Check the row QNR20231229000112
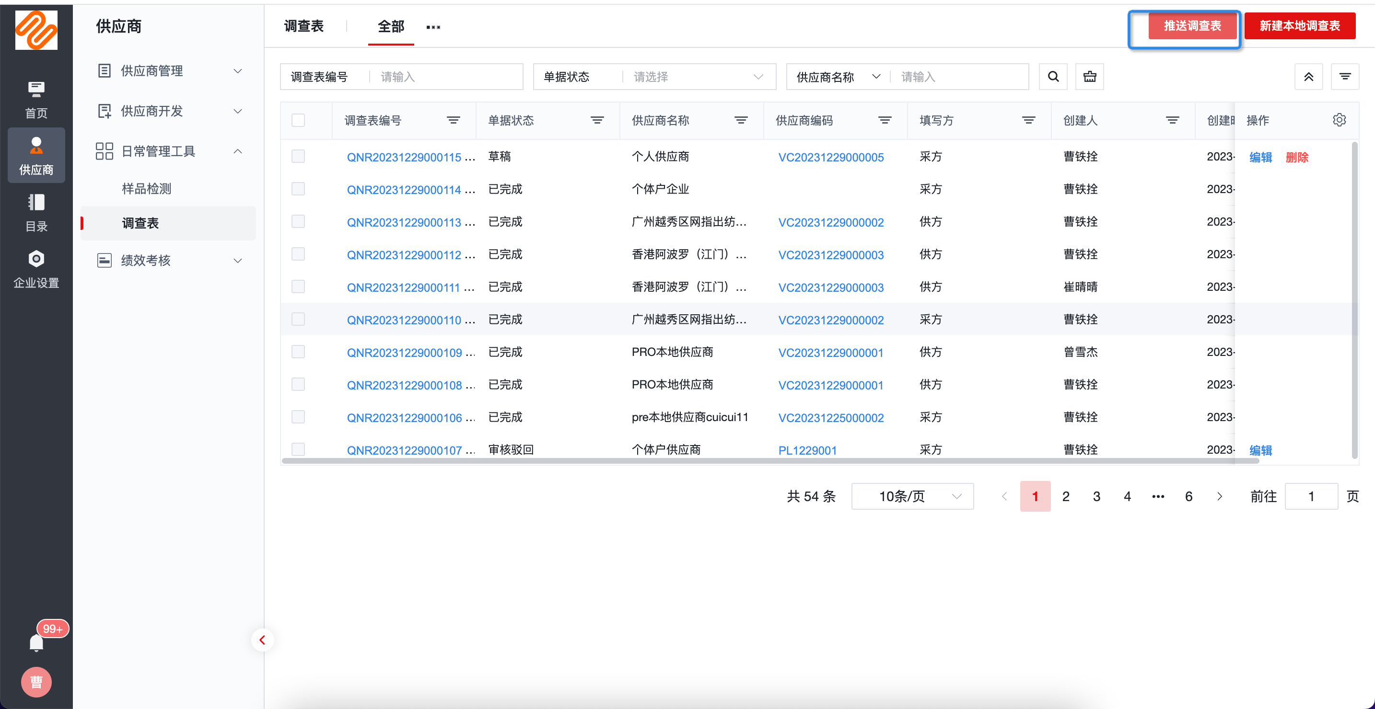Screen dimensions: 1375x709 tap(298, 253)
